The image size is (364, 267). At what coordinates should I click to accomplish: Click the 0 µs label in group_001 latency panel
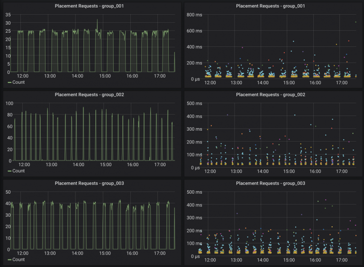click(x=195, y=79)
